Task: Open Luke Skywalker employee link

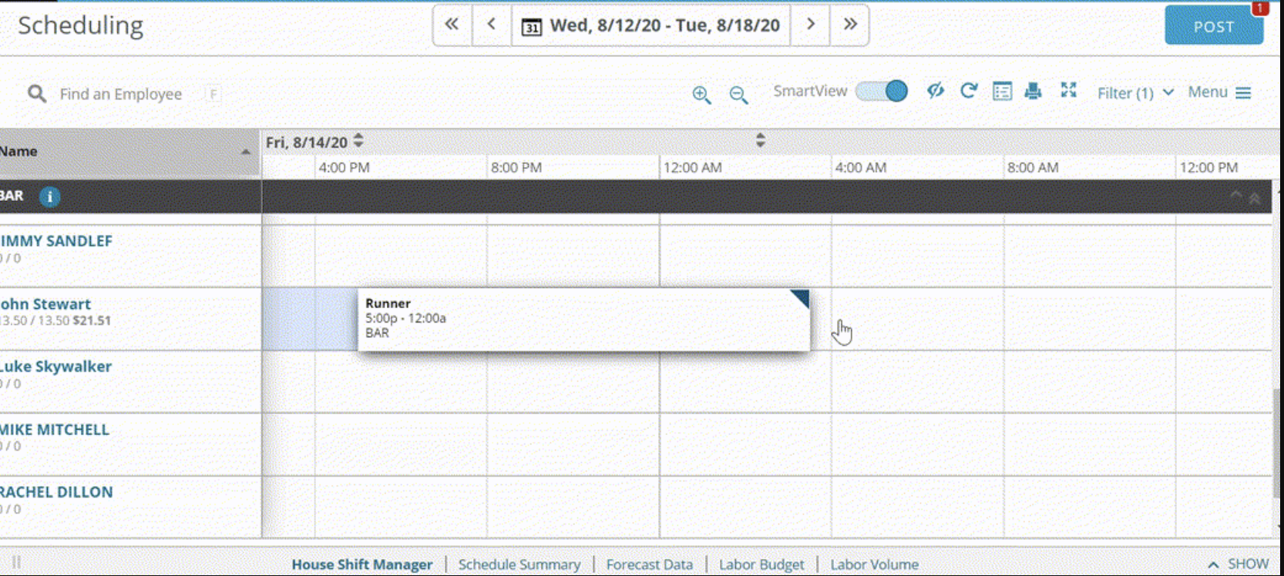Action: click(x=55, y=367)
